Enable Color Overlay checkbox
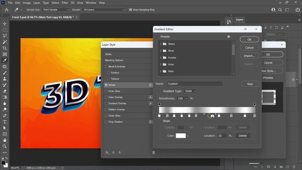The width and height of the screenshot is (302, 170). coord(106,97)
